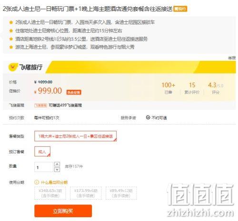Increase quantity with the up arrow
This screenshot has width=238, height=221.
tap(57, 164)
